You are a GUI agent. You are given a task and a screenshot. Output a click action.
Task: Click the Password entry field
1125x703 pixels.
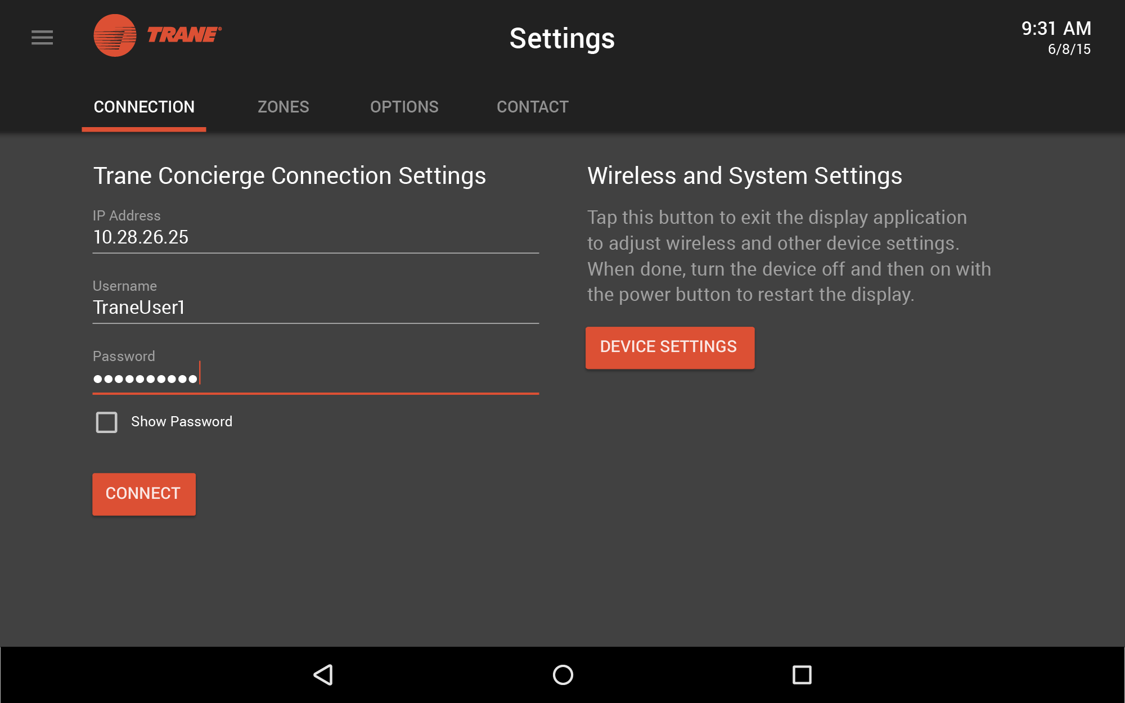315,378
